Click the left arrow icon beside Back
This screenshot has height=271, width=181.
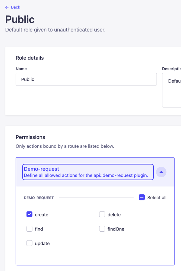7,7
